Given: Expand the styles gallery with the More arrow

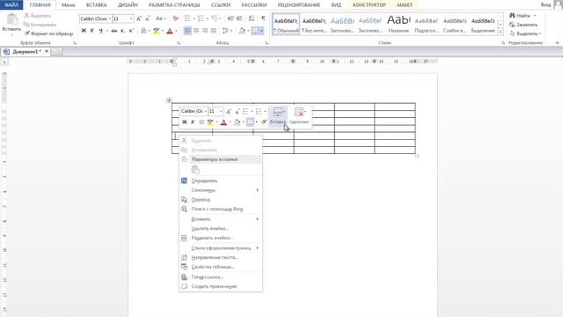Looking at the screenshot, I should [x=501, y=32].
